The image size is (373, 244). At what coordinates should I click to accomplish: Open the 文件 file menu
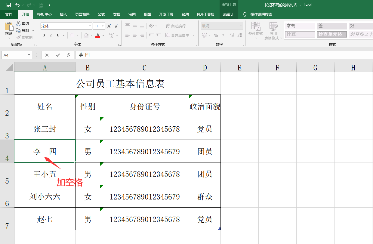tap(9, 14)
